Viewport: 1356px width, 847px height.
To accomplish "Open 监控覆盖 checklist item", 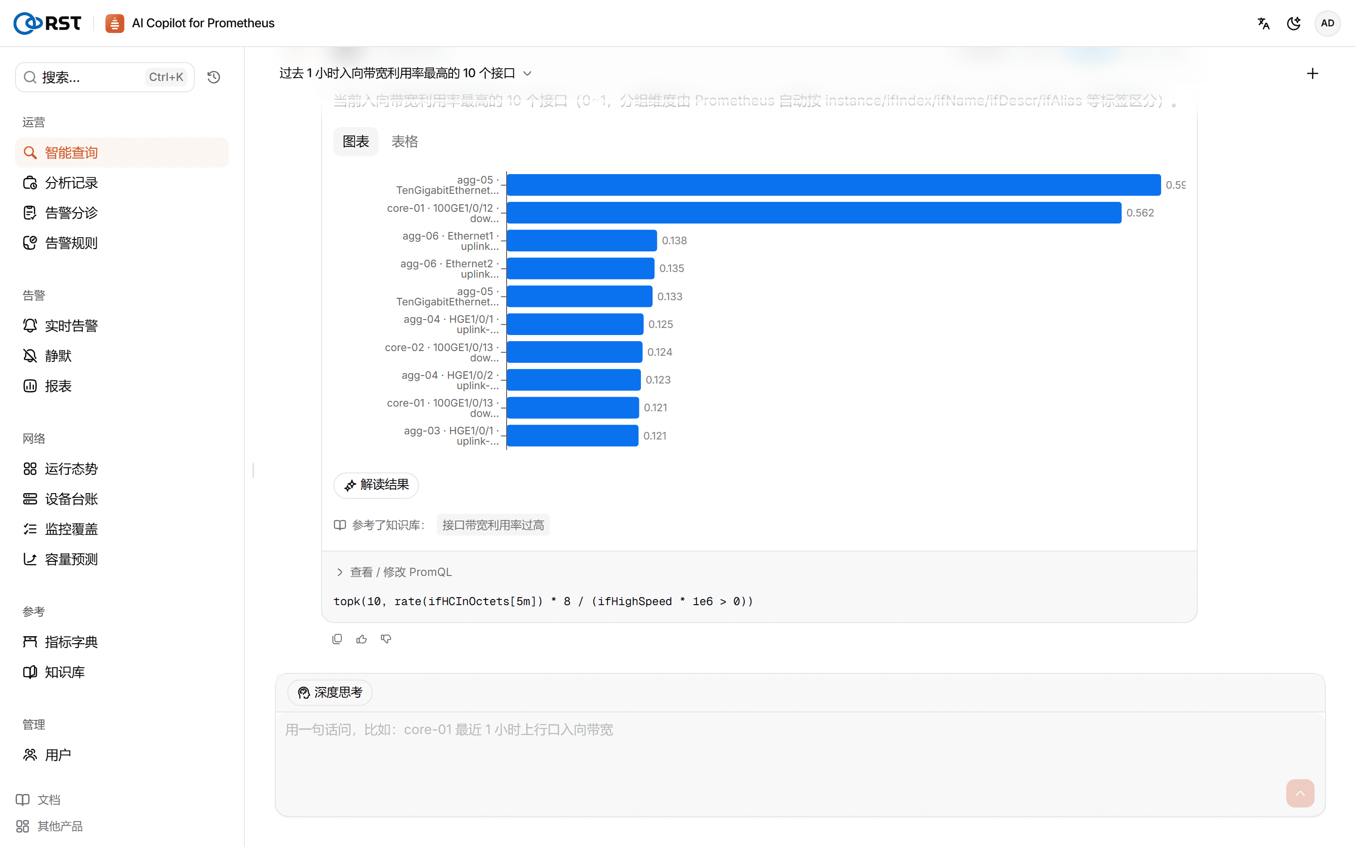I will [x=121, y=529].
